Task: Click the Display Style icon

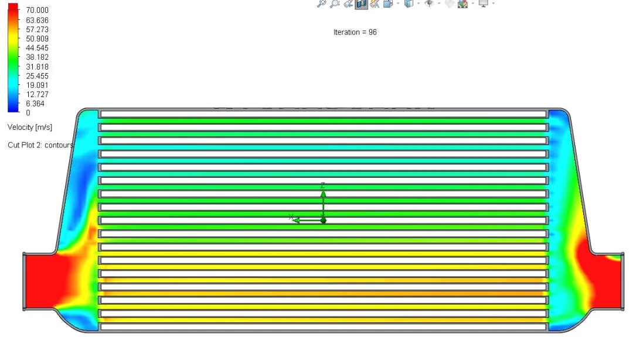Action: pyautogui.click(x=409, y=4)
